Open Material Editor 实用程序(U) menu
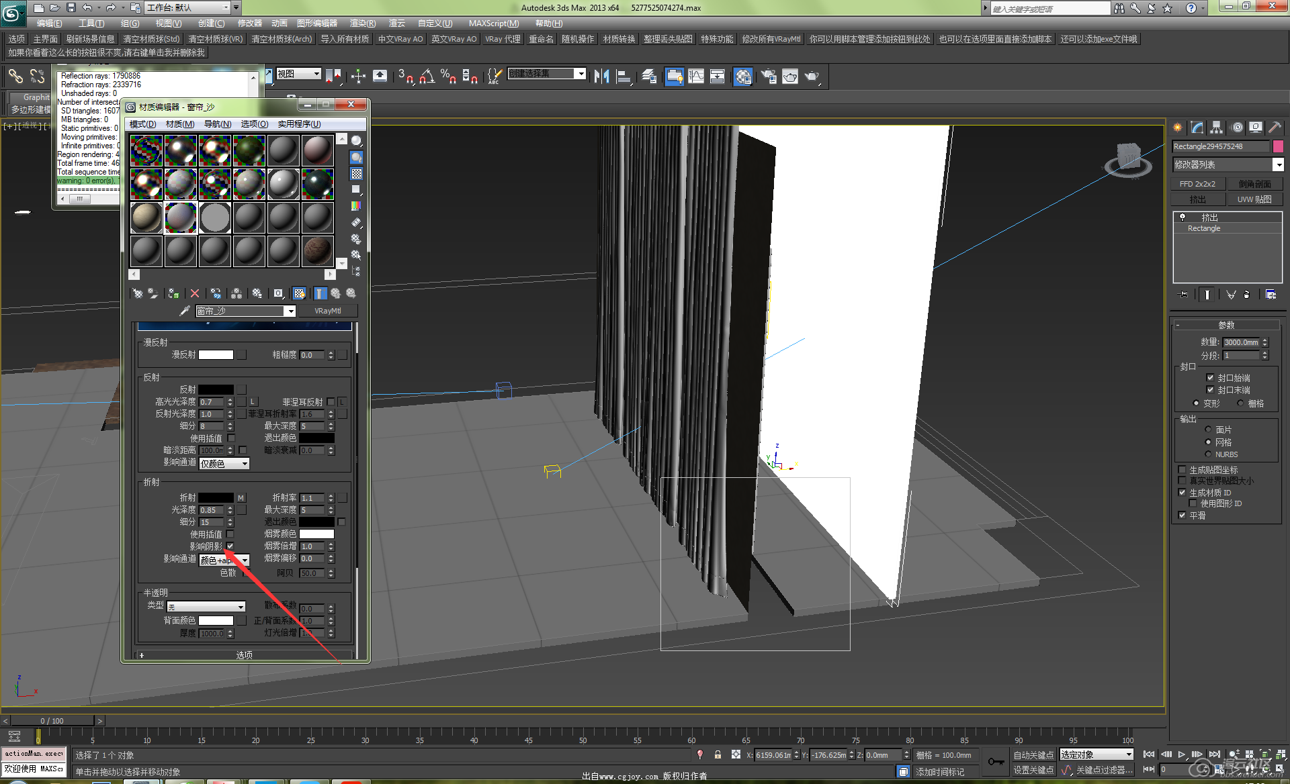 pyautogui.click(x=299, y=124)
